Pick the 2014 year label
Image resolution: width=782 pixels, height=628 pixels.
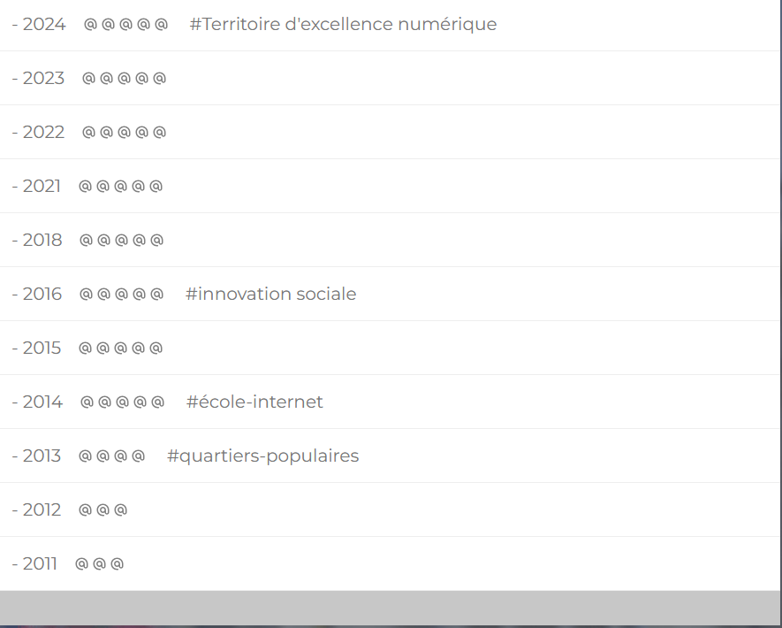(x=42, y=402)
